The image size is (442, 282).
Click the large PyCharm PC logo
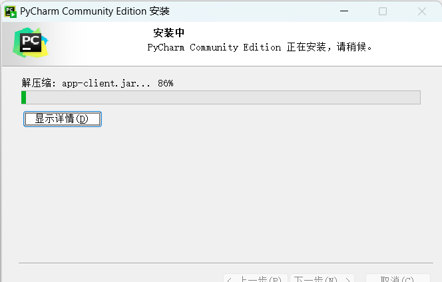pyautogui.click(x=30, y=44)
